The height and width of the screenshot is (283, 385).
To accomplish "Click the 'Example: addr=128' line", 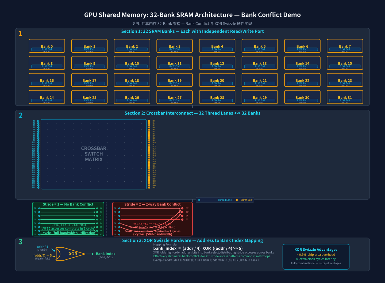I will [206, 260].
